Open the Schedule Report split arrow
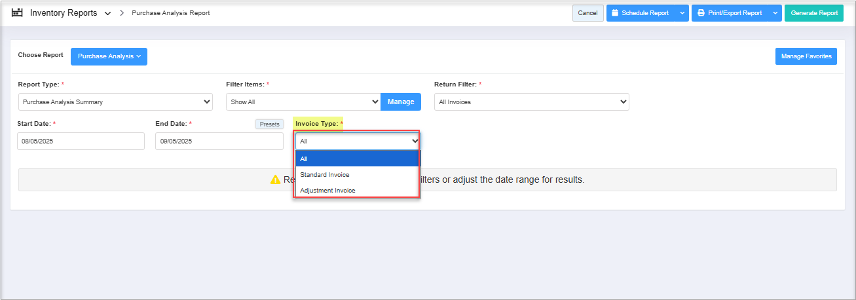 coord(682,13)
